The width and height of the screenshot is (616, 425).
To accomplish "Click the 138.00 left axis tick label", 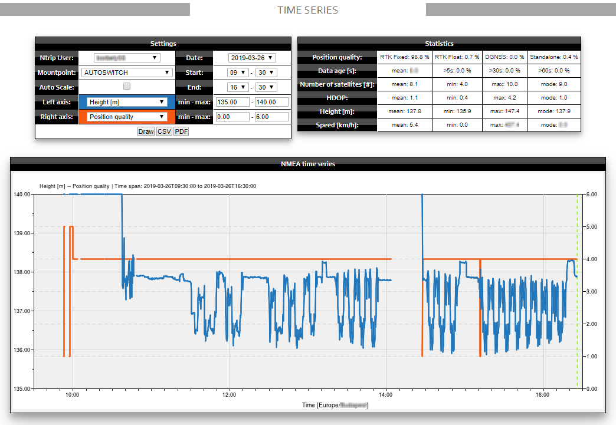I will [x=22, y=272].
